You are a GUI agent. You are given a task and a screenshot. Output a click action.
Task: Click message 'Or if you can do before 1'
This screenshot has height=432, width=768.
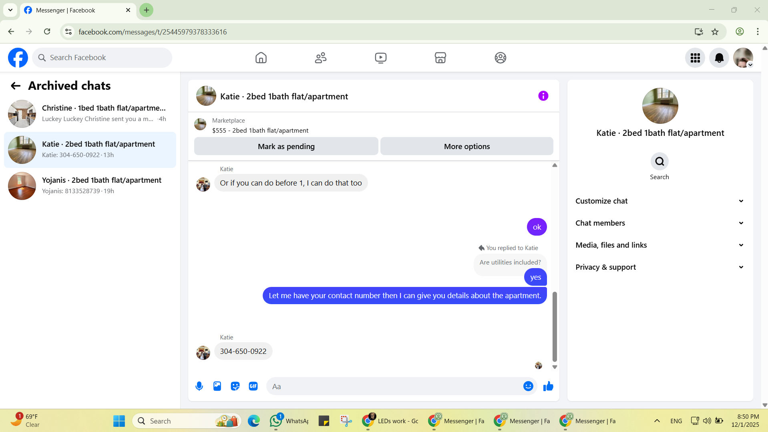pyautogui.click(x=291, y=183)
